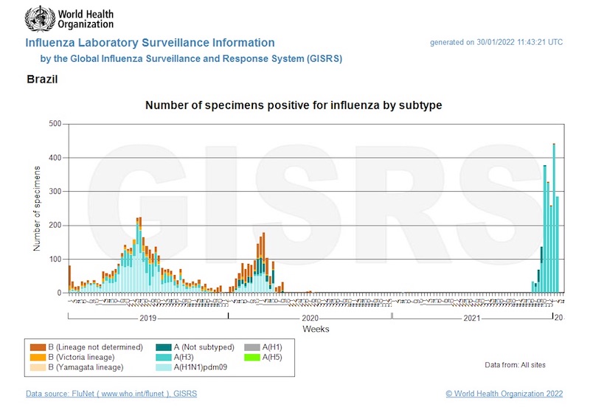Screen dimensions: 590x407
Task: Click the 100 y-axis tick label
Action: (x=55, y=260)
